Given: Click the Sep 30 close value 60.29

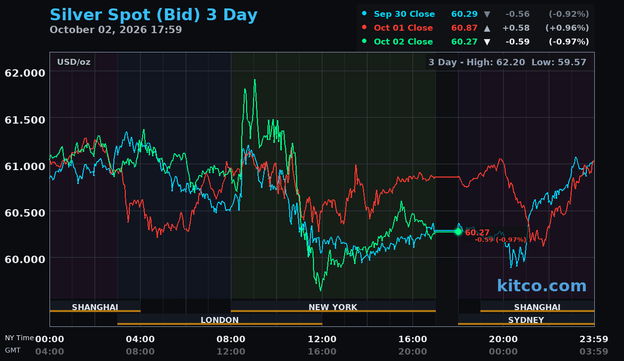Looking at the screenshot, I should tap(465, 14).
